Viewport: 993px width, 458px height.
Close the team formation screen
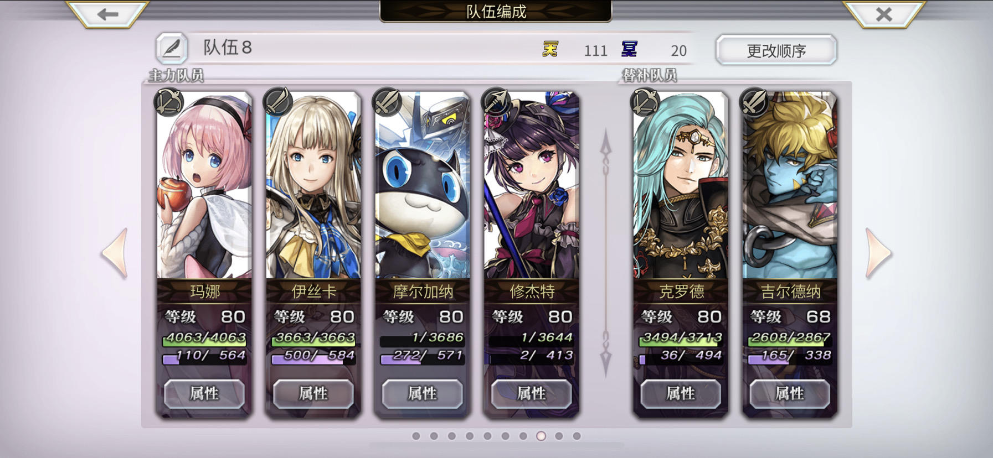(x=884, y=14)
